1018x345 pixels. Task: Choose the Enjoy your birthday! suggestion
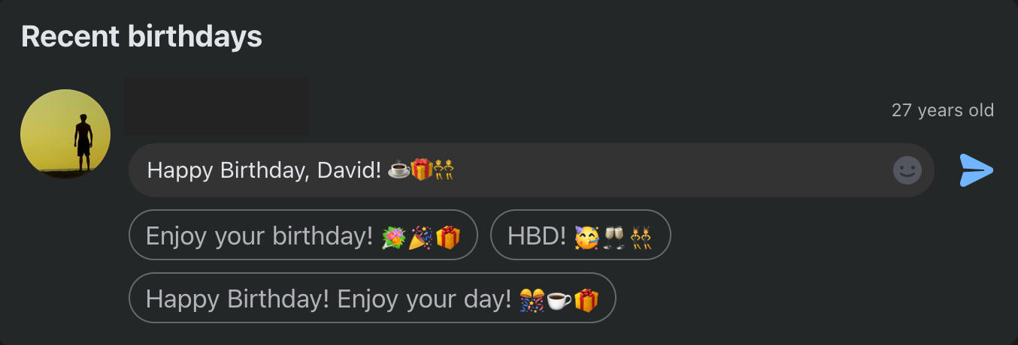[303, 235]
